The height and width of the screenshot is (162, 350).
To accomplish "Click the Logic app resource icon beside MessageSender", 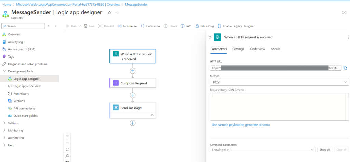I will click(5, 14).
